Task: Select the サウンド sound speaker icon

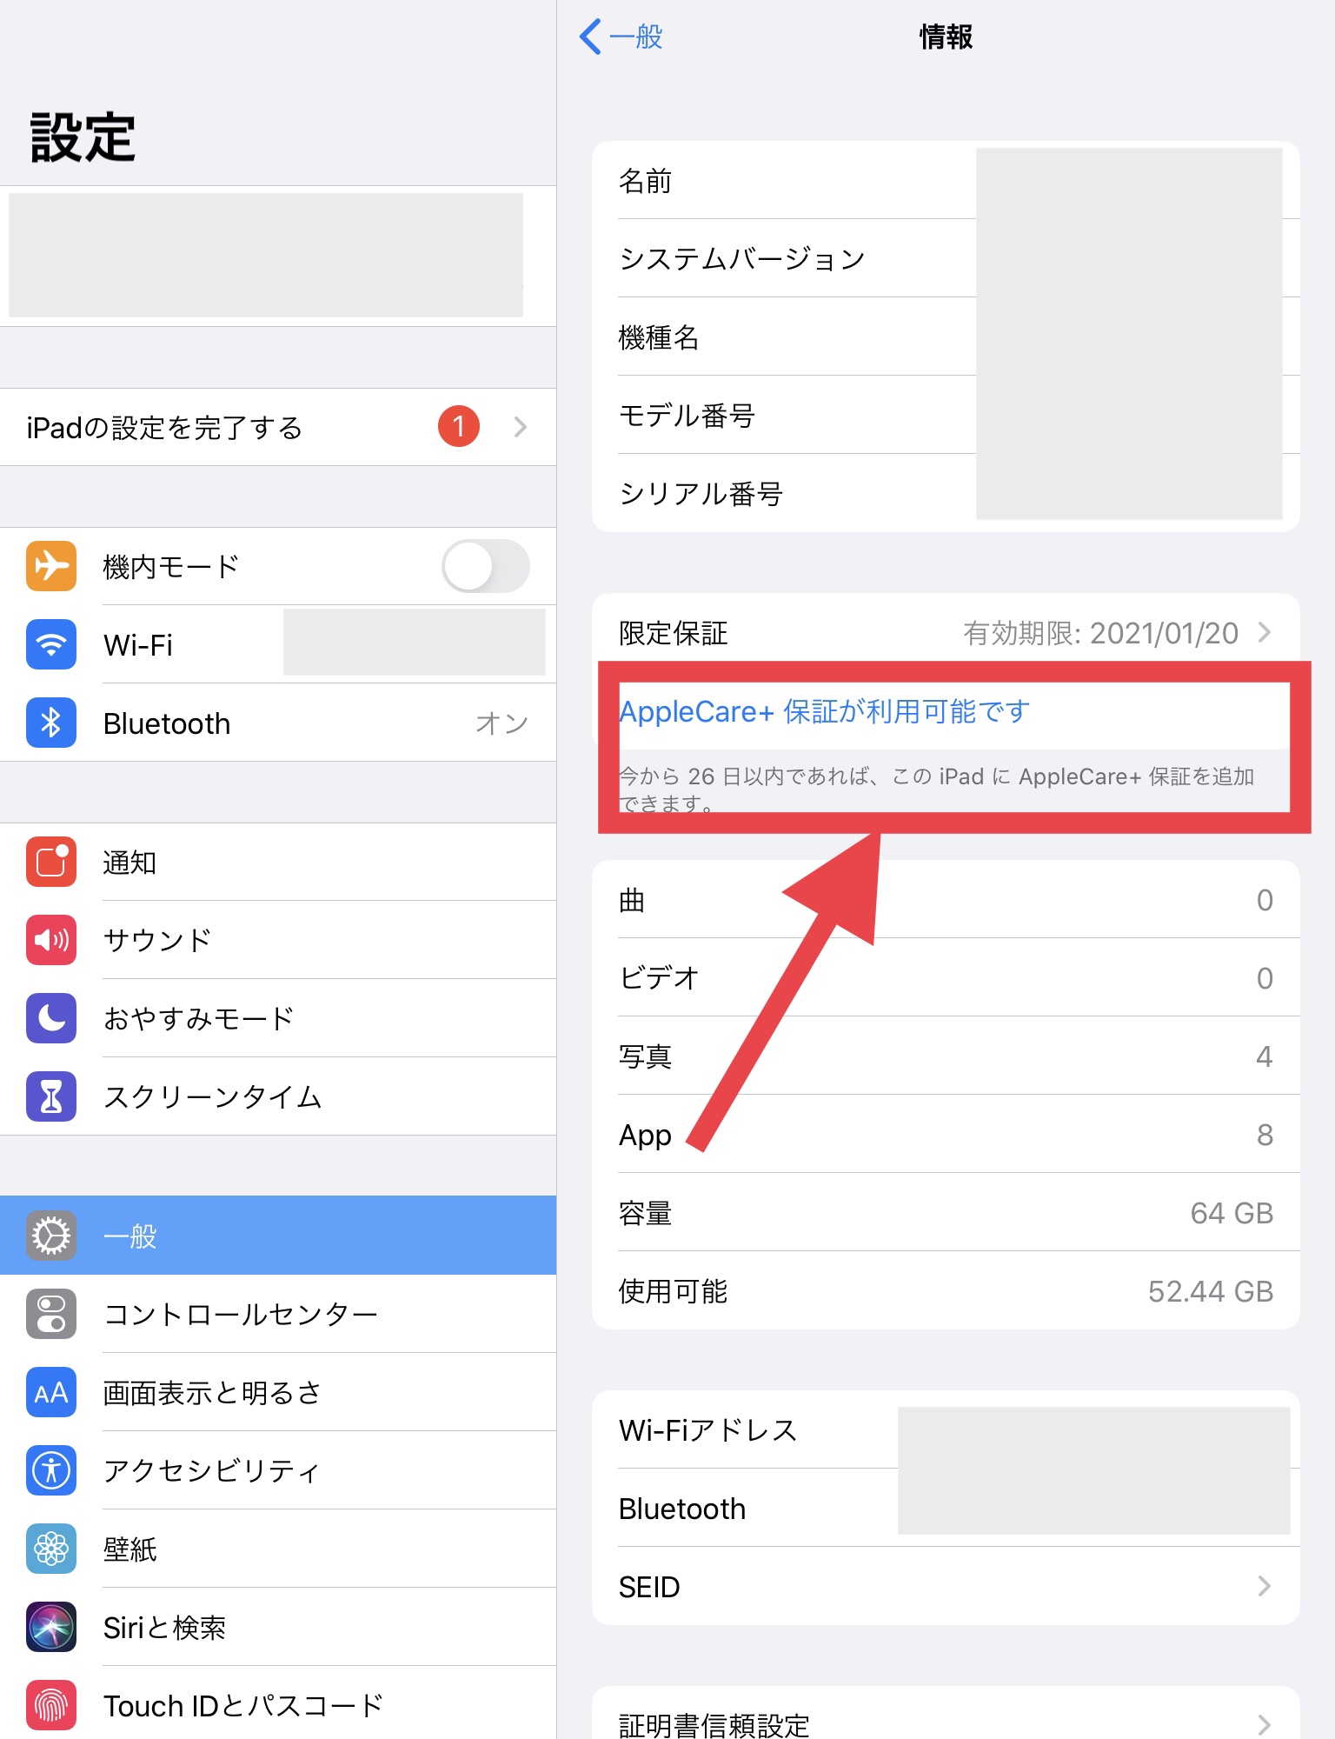Action: pos(51,940)
